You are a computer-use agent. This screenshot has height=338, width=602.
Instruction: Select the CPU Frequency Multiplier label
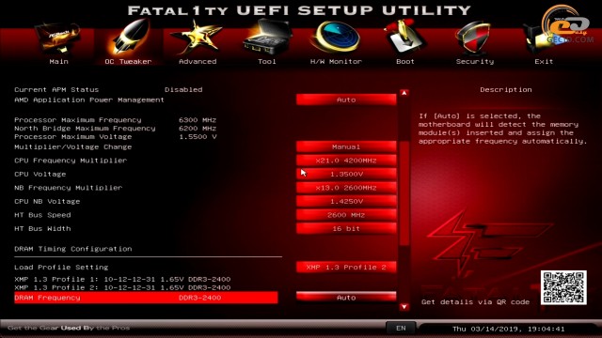(x=71, y=161)
